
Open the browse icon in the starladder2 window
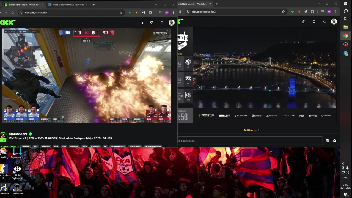tap(304, 22)
